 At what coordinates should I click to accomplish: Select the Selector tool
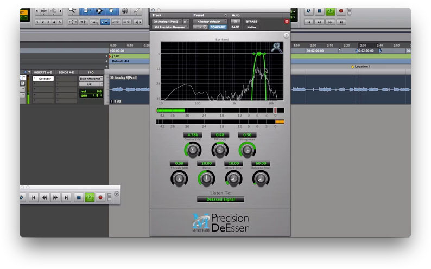tap(99, 11)
